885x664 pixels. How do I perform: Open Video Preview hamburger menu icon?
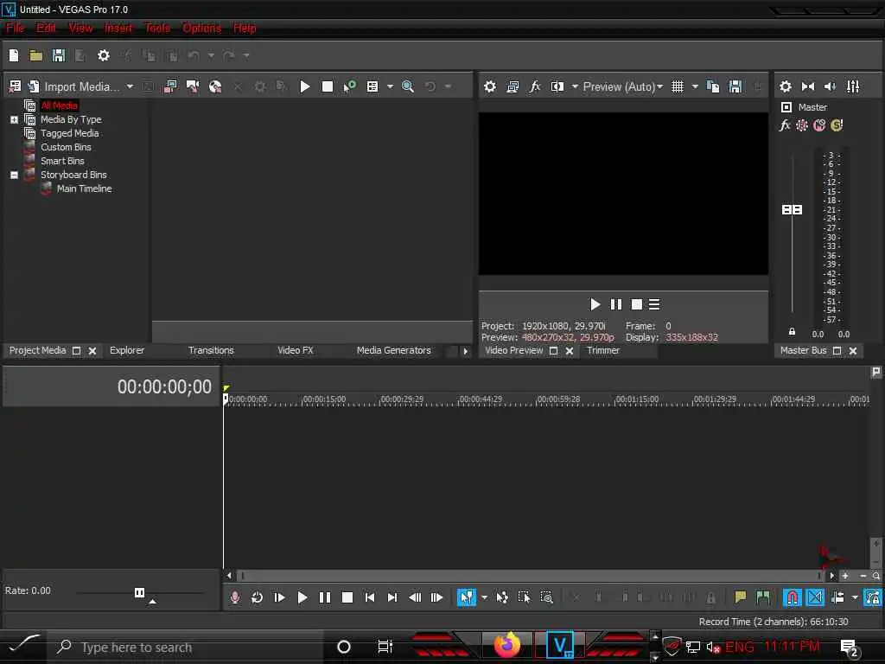(x=654, y=305)
